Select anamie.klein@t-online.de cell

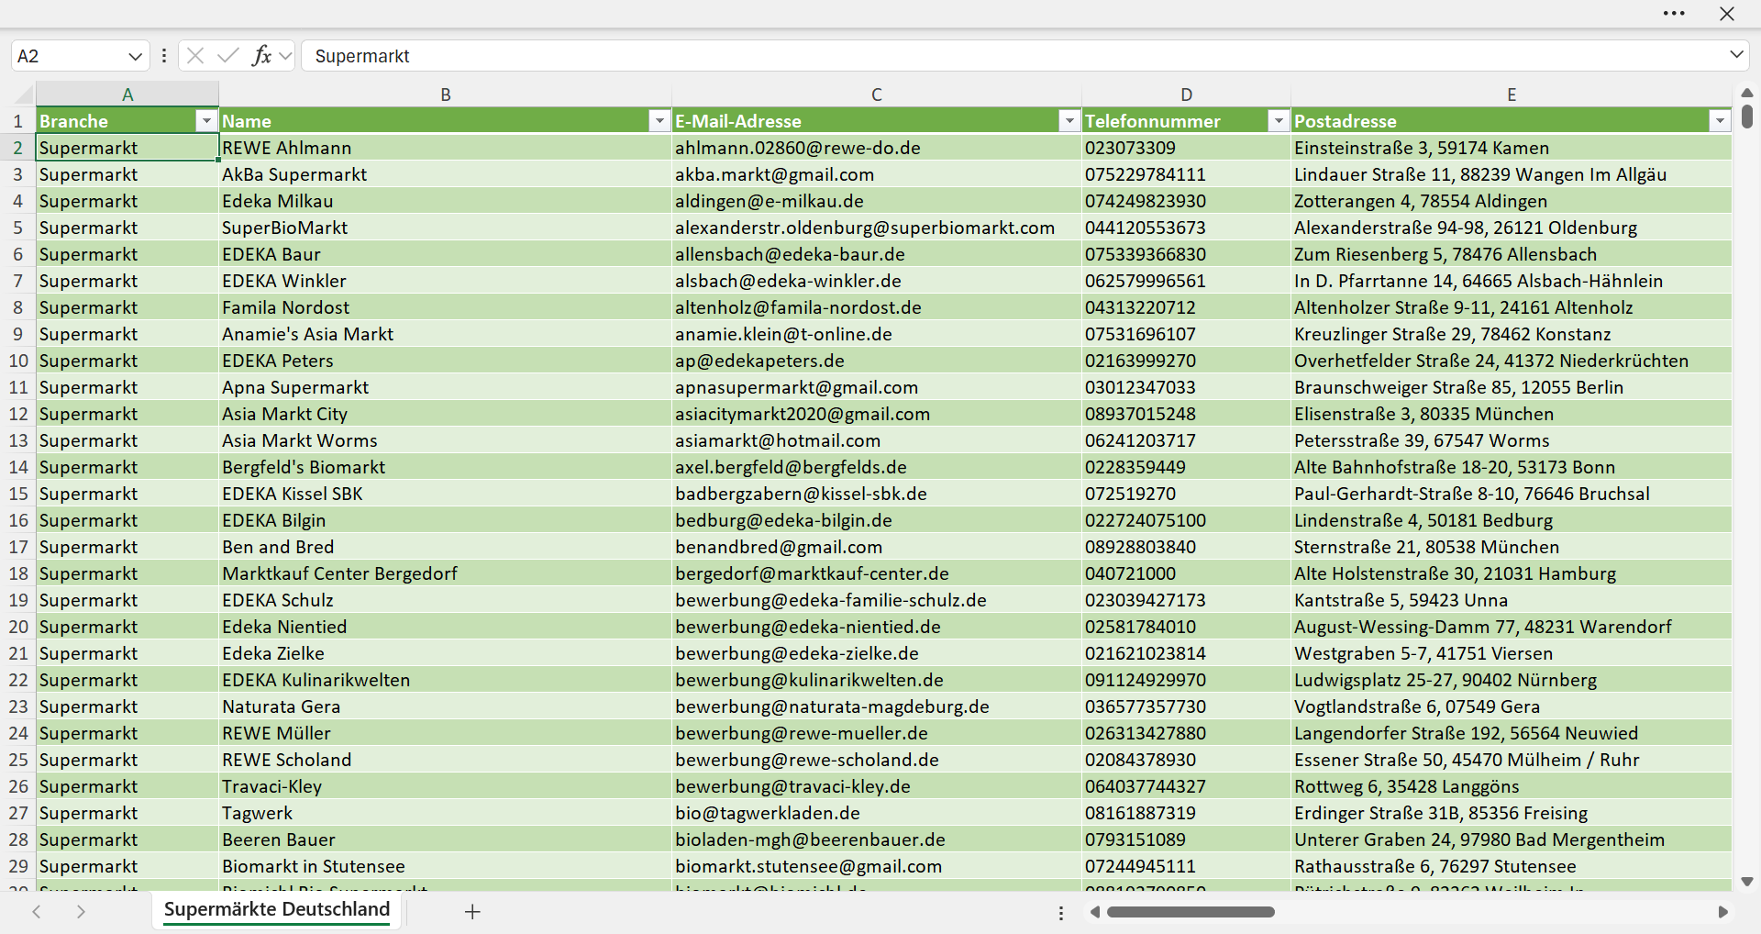point(877,334)
